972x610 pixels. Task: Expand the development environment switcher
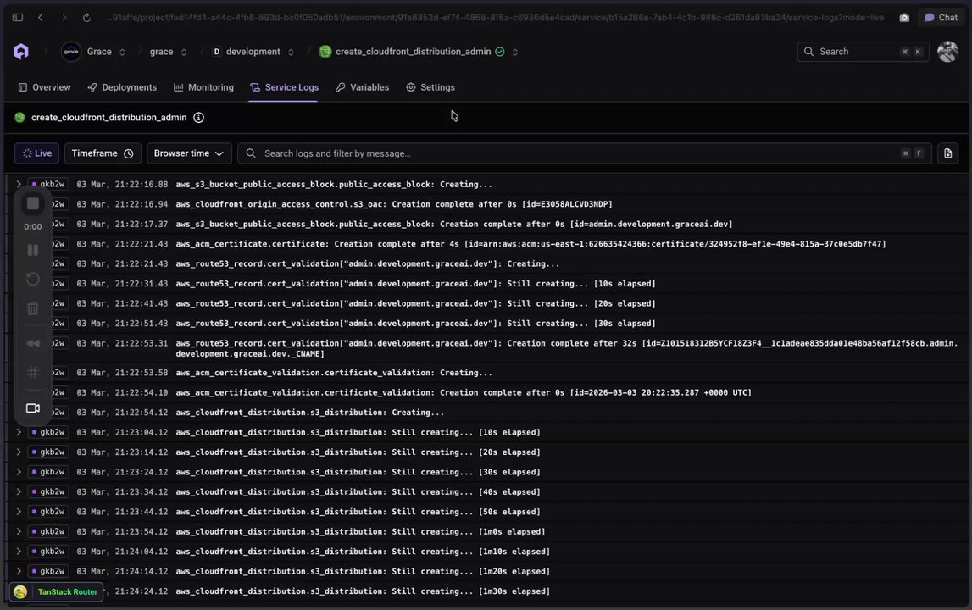point(291,53)
